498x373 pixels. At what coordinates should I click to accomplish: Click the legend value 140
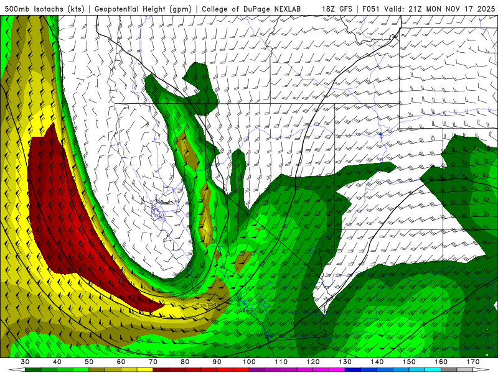[x=377, y=362]
